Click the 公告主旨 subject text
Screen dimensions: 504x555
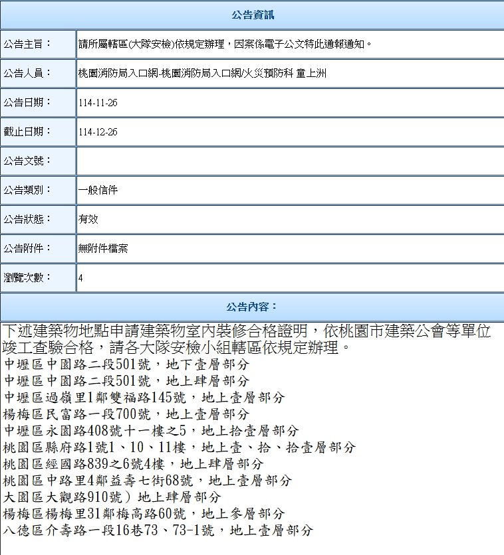pos(225,44)
